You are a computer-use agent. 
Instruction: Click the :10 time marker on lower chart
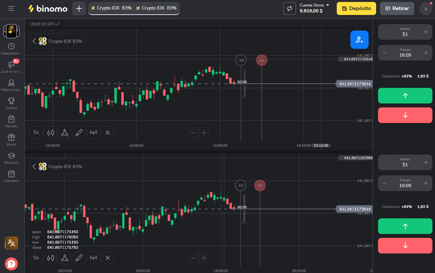[x=240, y=185]
